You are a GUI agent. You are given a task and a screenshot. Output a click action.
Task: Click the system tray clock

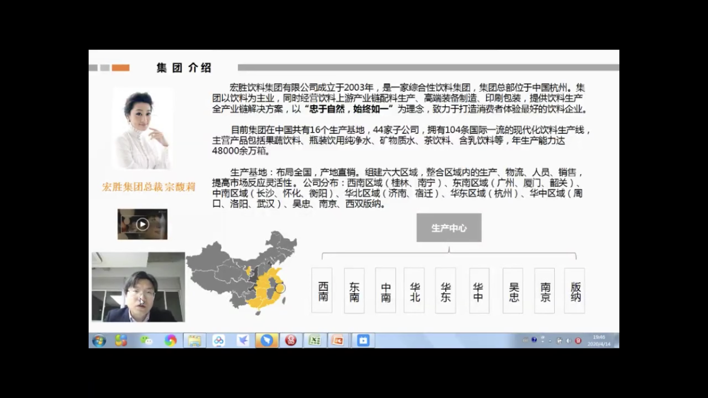point(599,340)
